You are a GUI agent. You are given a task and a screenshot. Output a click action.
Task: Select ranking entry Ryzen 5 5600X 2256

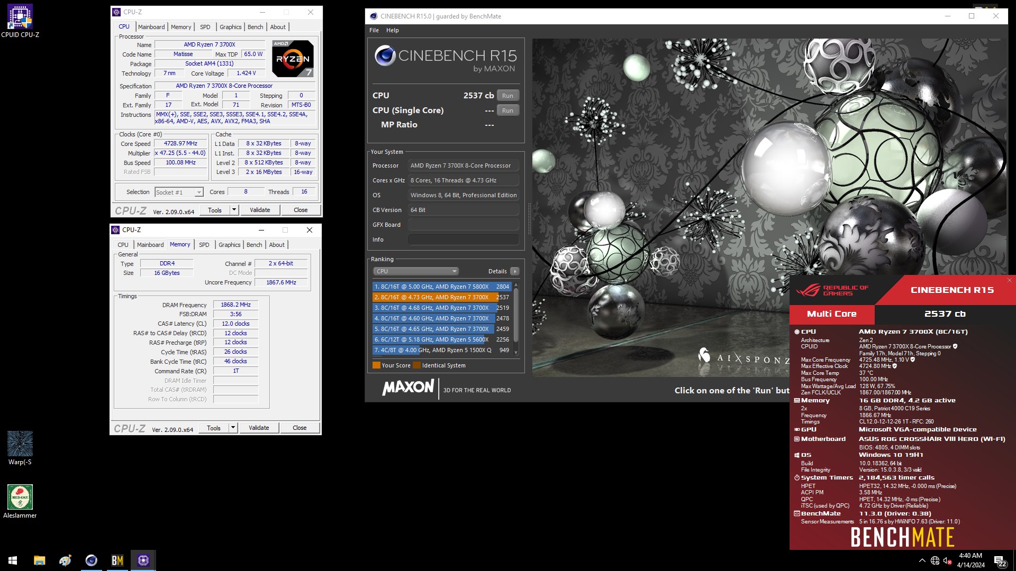(442, 339)
